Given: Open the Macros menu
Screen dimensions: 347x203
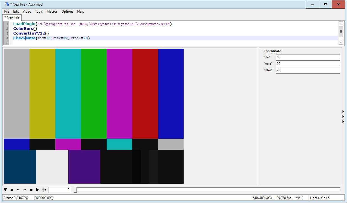Looking at the screenshot, I should pos(52,12).
